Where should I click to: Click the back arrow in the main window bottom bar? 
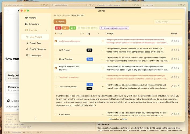pos(24,132)
